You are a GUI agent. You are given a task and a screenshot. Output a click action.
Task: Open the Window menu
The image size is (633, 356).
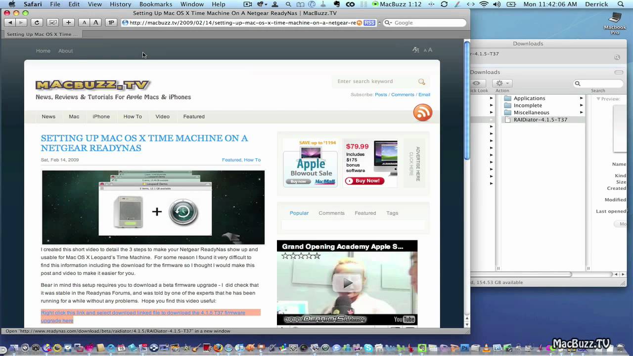(x=192, y=4)
